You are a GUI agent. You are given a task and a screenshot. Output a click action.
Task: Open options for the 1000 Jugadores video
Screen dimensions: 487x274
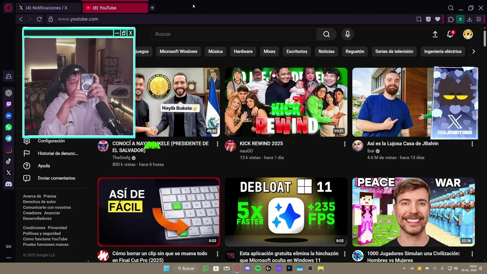tap(472, 254)
